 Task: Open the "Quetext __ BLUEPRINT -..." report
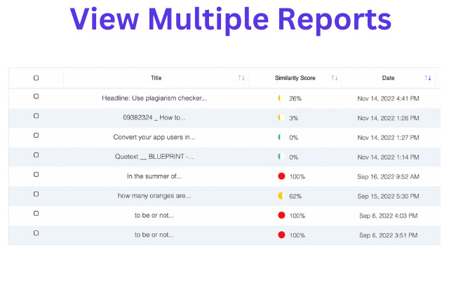(x=154, y=157)
